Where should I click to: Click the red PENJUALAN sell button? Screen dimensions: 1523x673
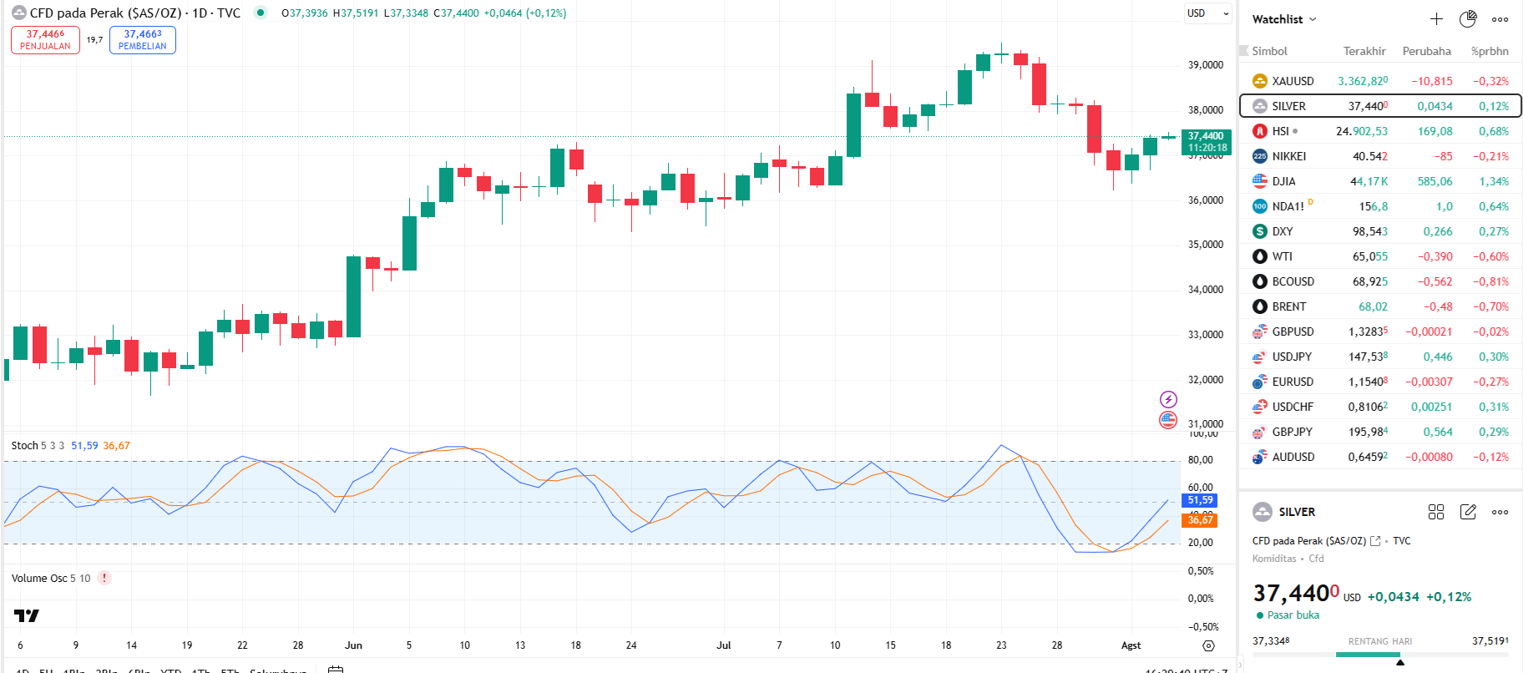tap(45, 40)
